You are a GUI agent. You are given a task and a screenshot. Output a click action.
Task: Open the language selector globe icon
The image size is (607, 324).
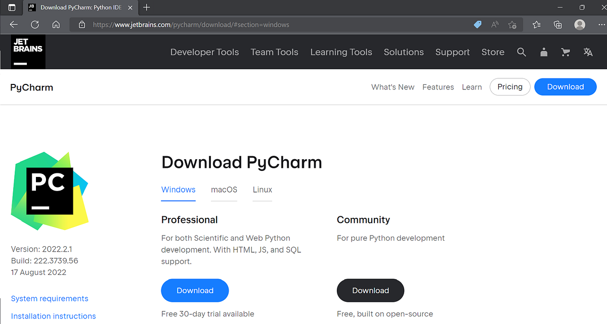[588, 52]
